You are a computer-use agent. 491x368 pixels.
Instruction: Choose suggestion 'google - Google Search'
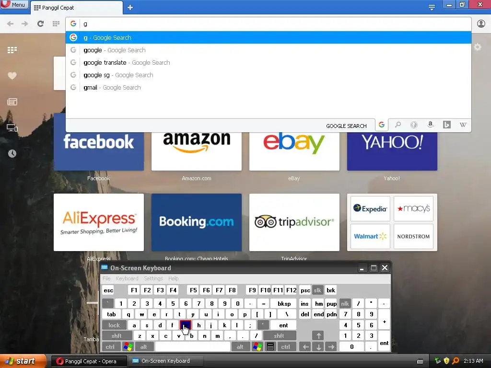(x=269, y=50)
